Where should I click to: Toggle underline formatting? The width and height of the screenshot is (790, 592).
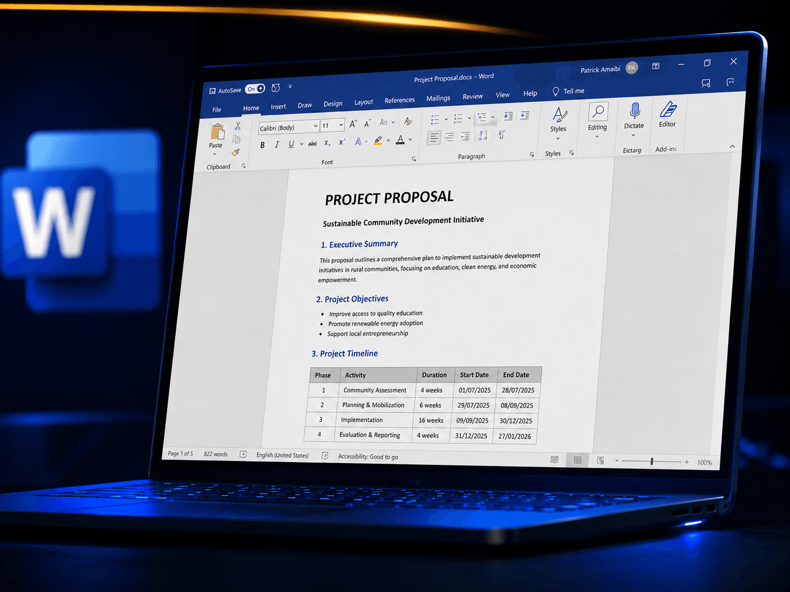(291, 144)
